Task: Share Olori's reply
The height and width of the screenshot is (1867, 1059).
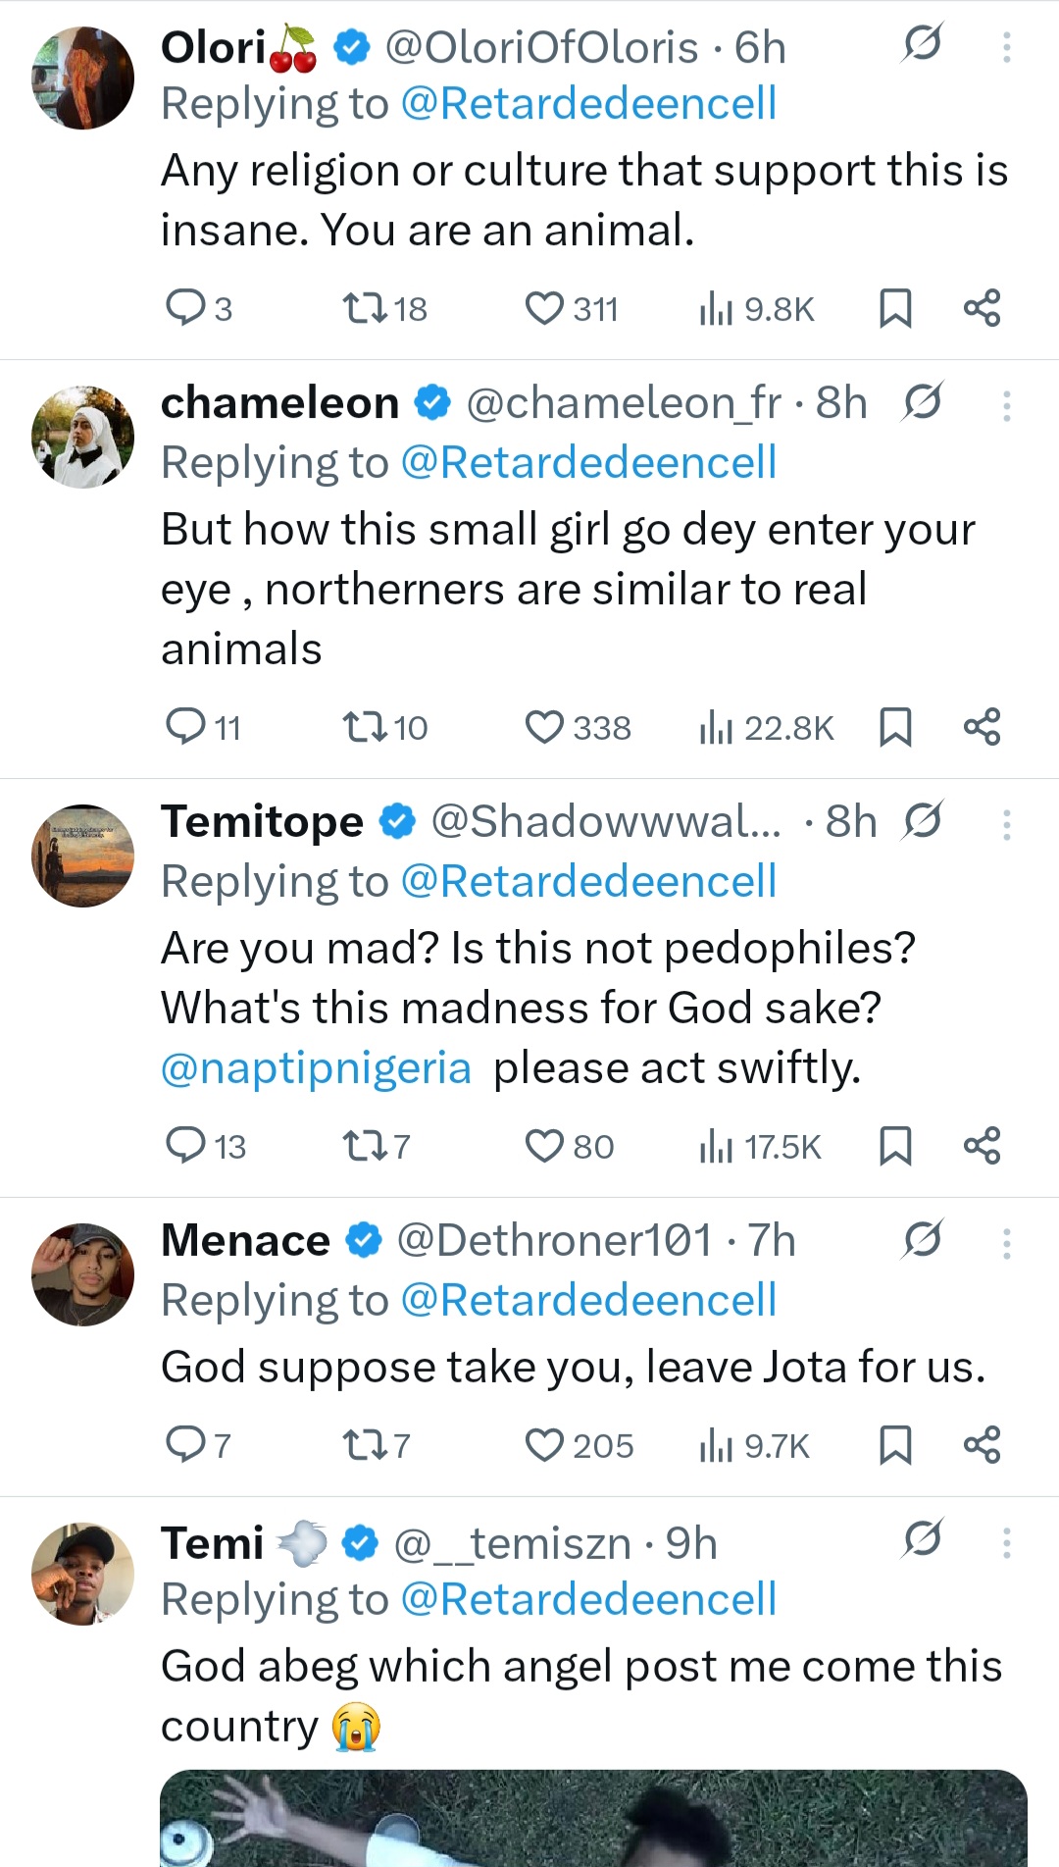Action: click(982, 308)
